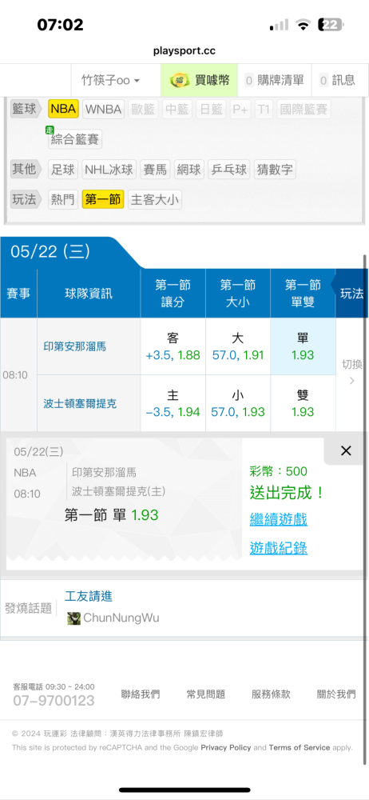Open the Privacy Policy link
Image resolution: width=369 pixels, height=800 pixels.
[226, 747]
